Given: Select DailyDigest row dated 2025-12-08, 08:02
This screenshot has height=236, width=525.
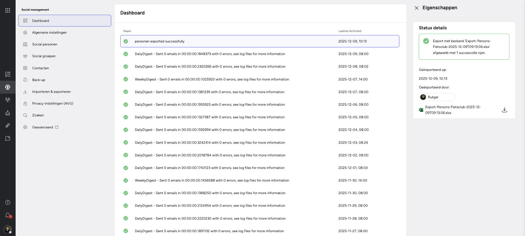Looking at the screenshot, I should [x=260, y=66].
